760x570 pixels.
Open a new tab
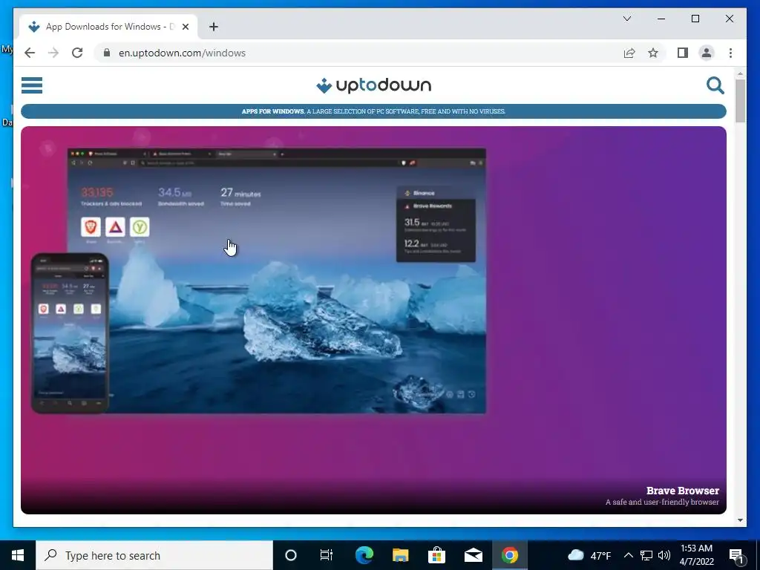pos(213,27)
